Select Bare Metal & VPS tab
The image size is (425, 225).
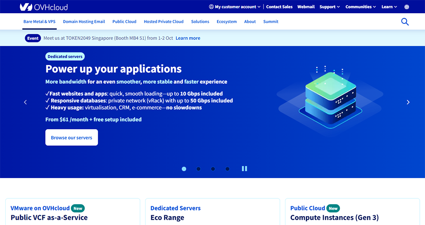pyautogui.click(x=39, y=22)
